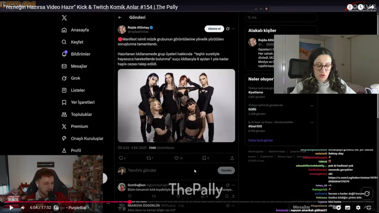Click the Grok icon beside Abone ol

[x=228, y=29]
